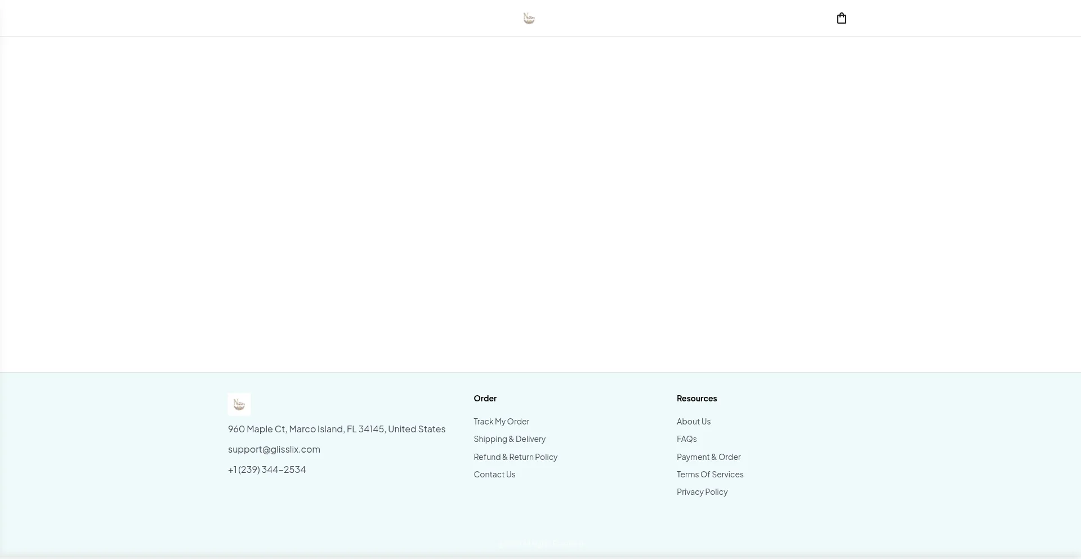The height and width of the screenshot is (559, 1081).
Task: Go to Shipping & Delivery page
Action: (x=510, y=439)
